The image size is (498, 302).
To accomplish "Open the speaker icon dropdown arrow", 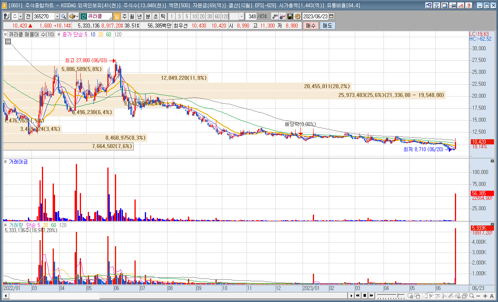I will [x=77, y=16].
